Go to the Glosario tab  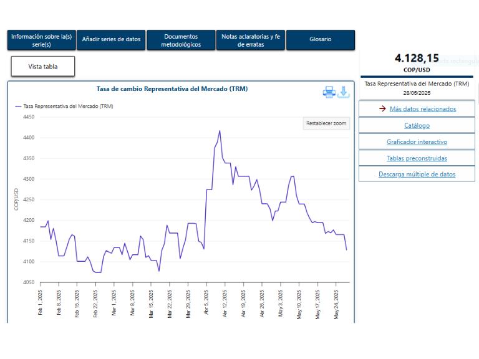pyautogui.click(x=320, y=40)
